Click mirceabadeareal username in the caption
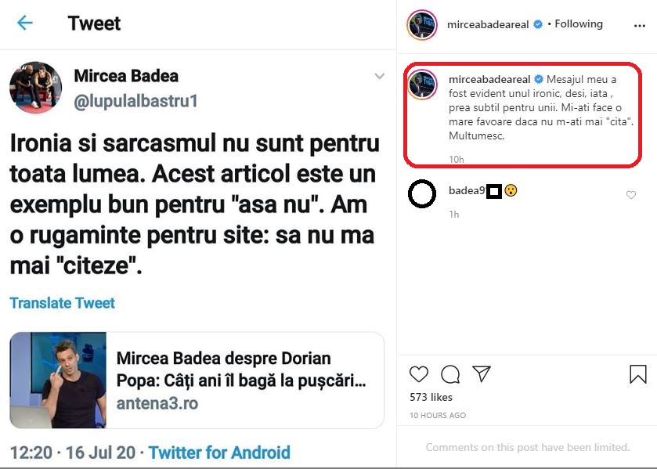 489,80
